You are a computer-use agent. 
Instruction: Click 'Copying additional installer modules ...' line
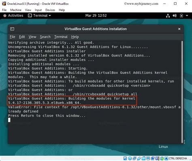tap(51, 60)
